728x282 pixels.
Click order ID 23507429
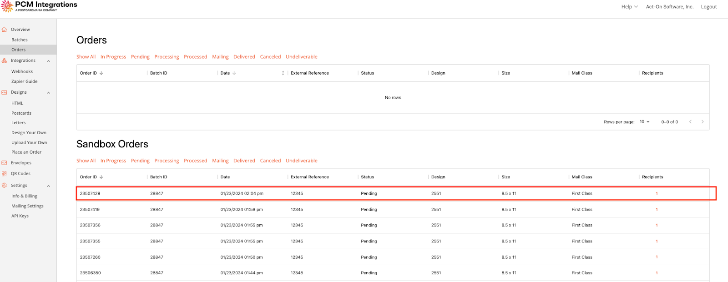[x=90, y=194]
